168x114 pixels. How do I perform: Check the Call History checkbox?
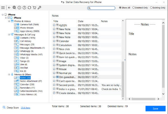click(x=15, y=41)
